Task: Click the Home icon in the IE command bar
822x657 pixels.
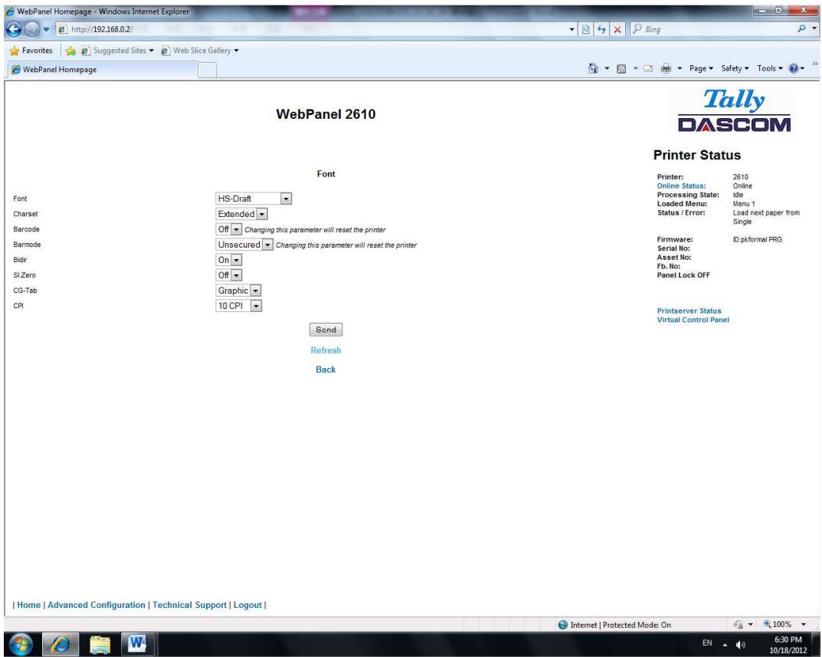Action: point(593,67)
